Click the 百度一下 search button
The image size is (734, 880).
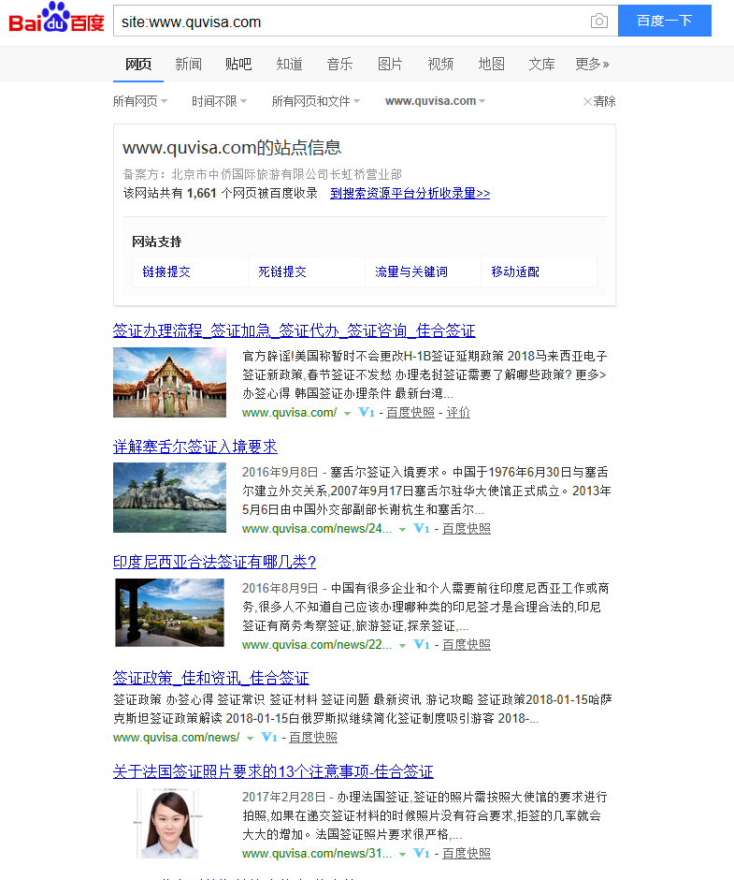click(665, 21)
